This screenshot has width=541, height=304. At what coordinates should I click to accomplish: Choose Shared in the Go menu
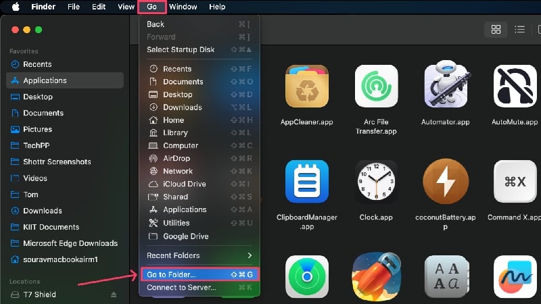coord(199,197)
